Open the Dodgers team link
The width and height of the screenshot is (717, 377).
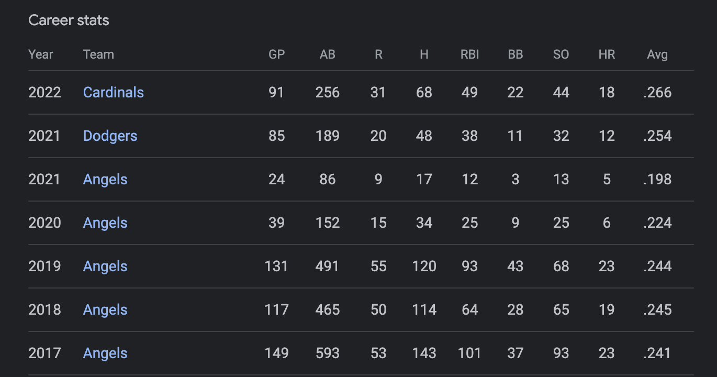coord(110,136)
